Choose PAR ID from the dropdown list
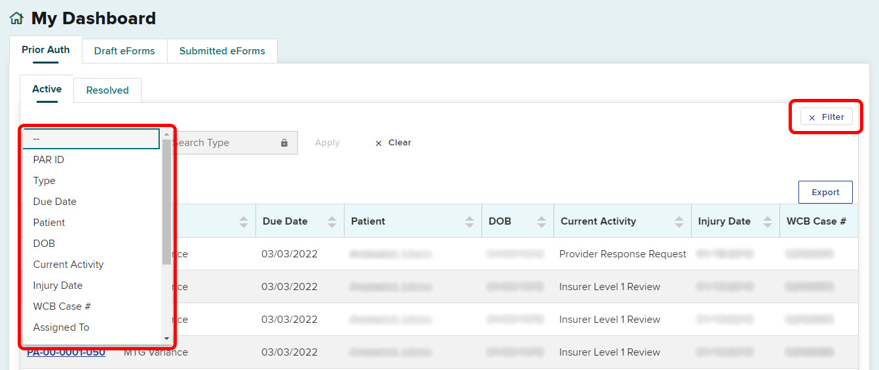Screen dimensions: 879x370 pos(48,160)
